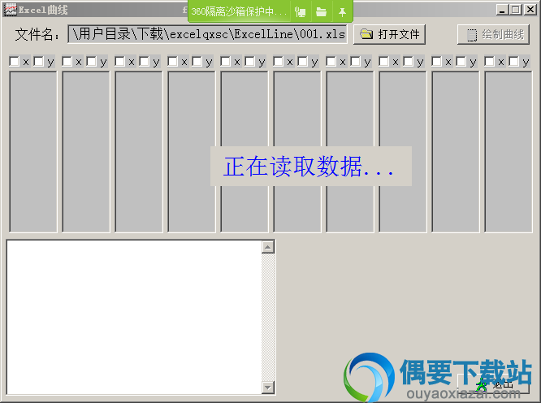Click the 正在读取数据 status message

click(311, 167)
